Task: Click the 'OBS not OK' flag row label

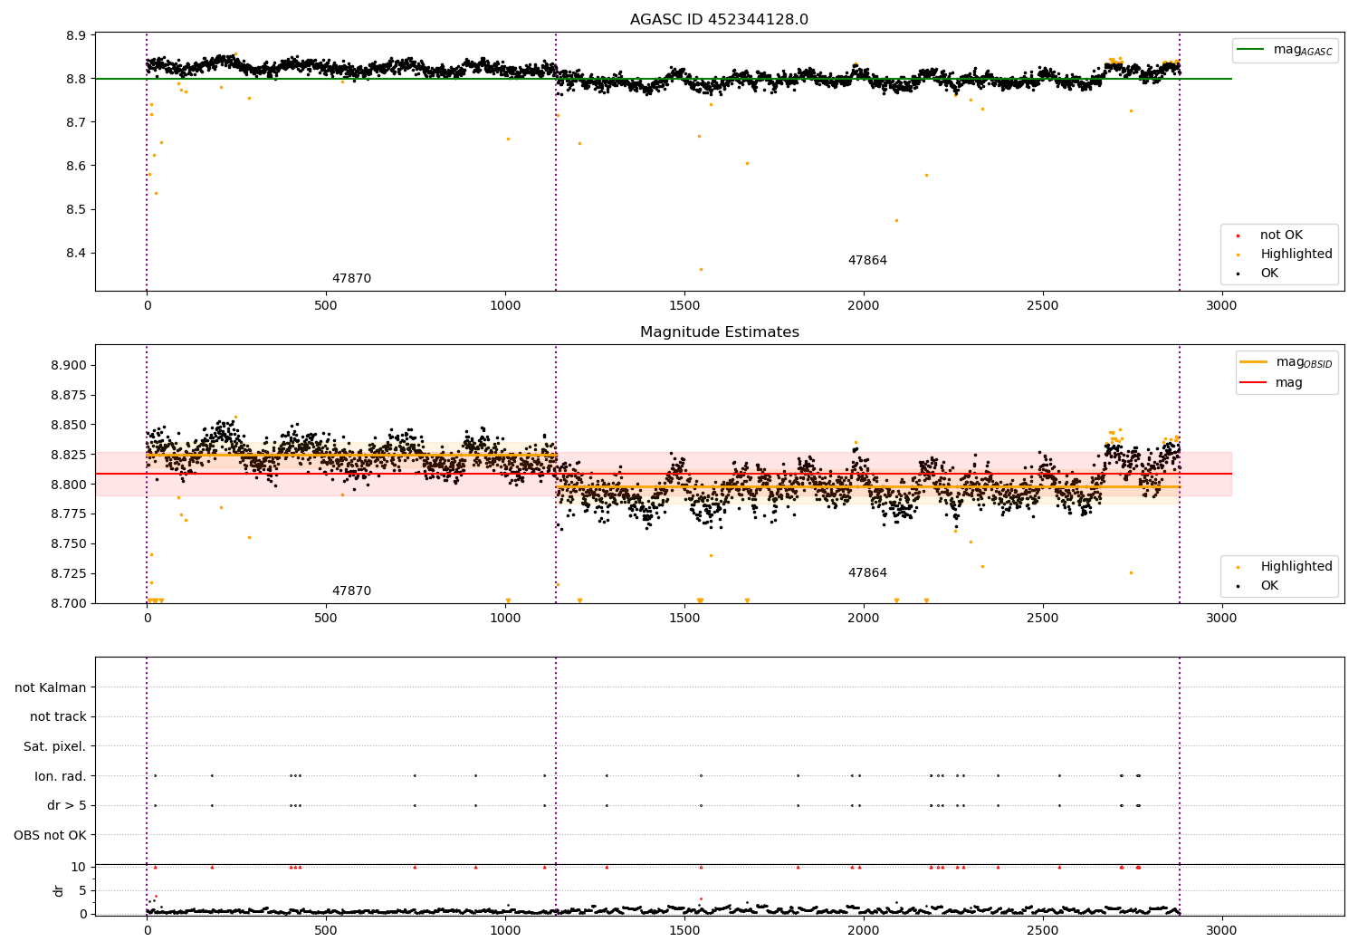Action: (51, 835)
